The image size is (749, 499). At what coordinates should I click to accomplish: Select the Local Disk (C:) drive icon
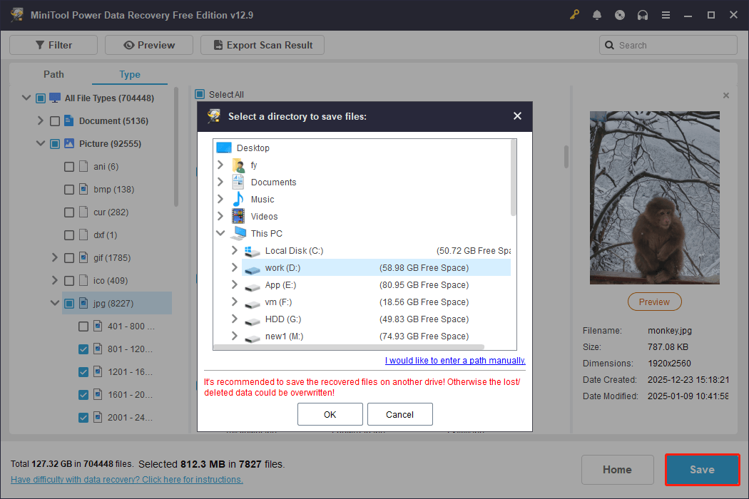click(253, 251)
